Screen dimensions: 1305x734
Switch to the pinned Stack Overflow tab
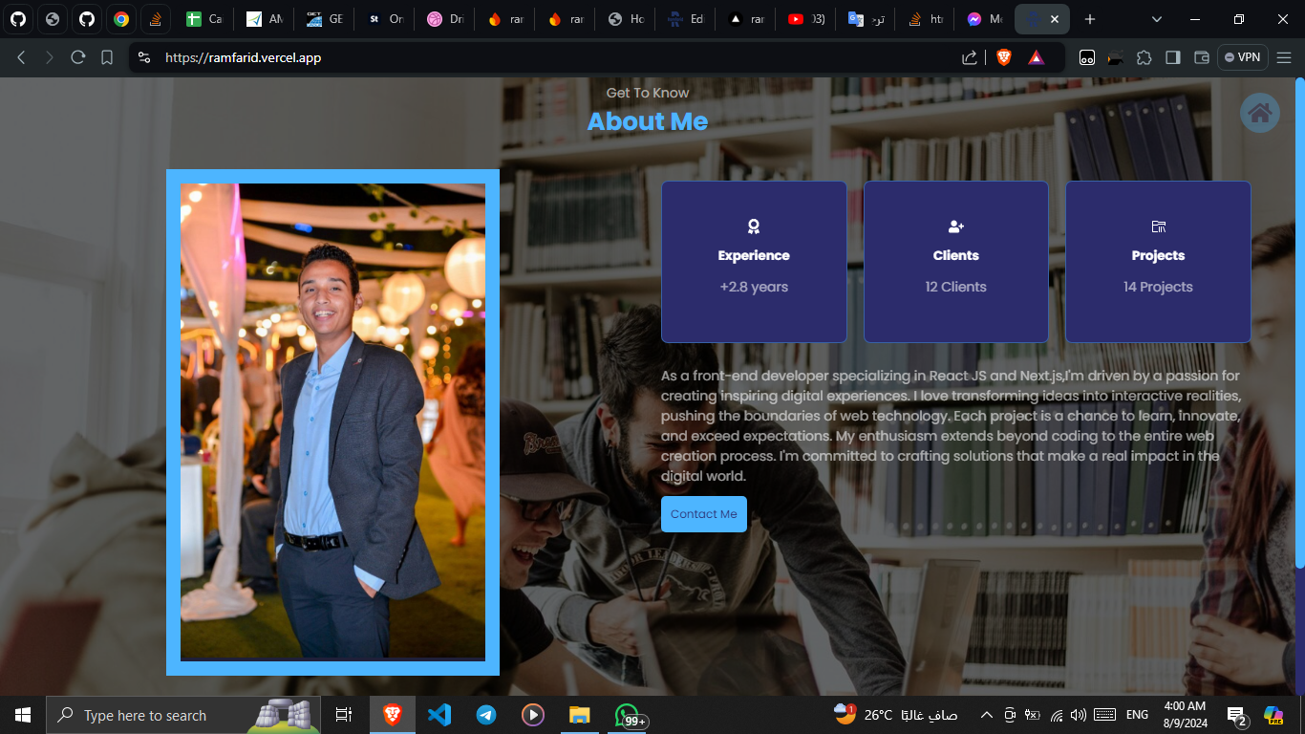pyautogui.click(x=156, y=19)
